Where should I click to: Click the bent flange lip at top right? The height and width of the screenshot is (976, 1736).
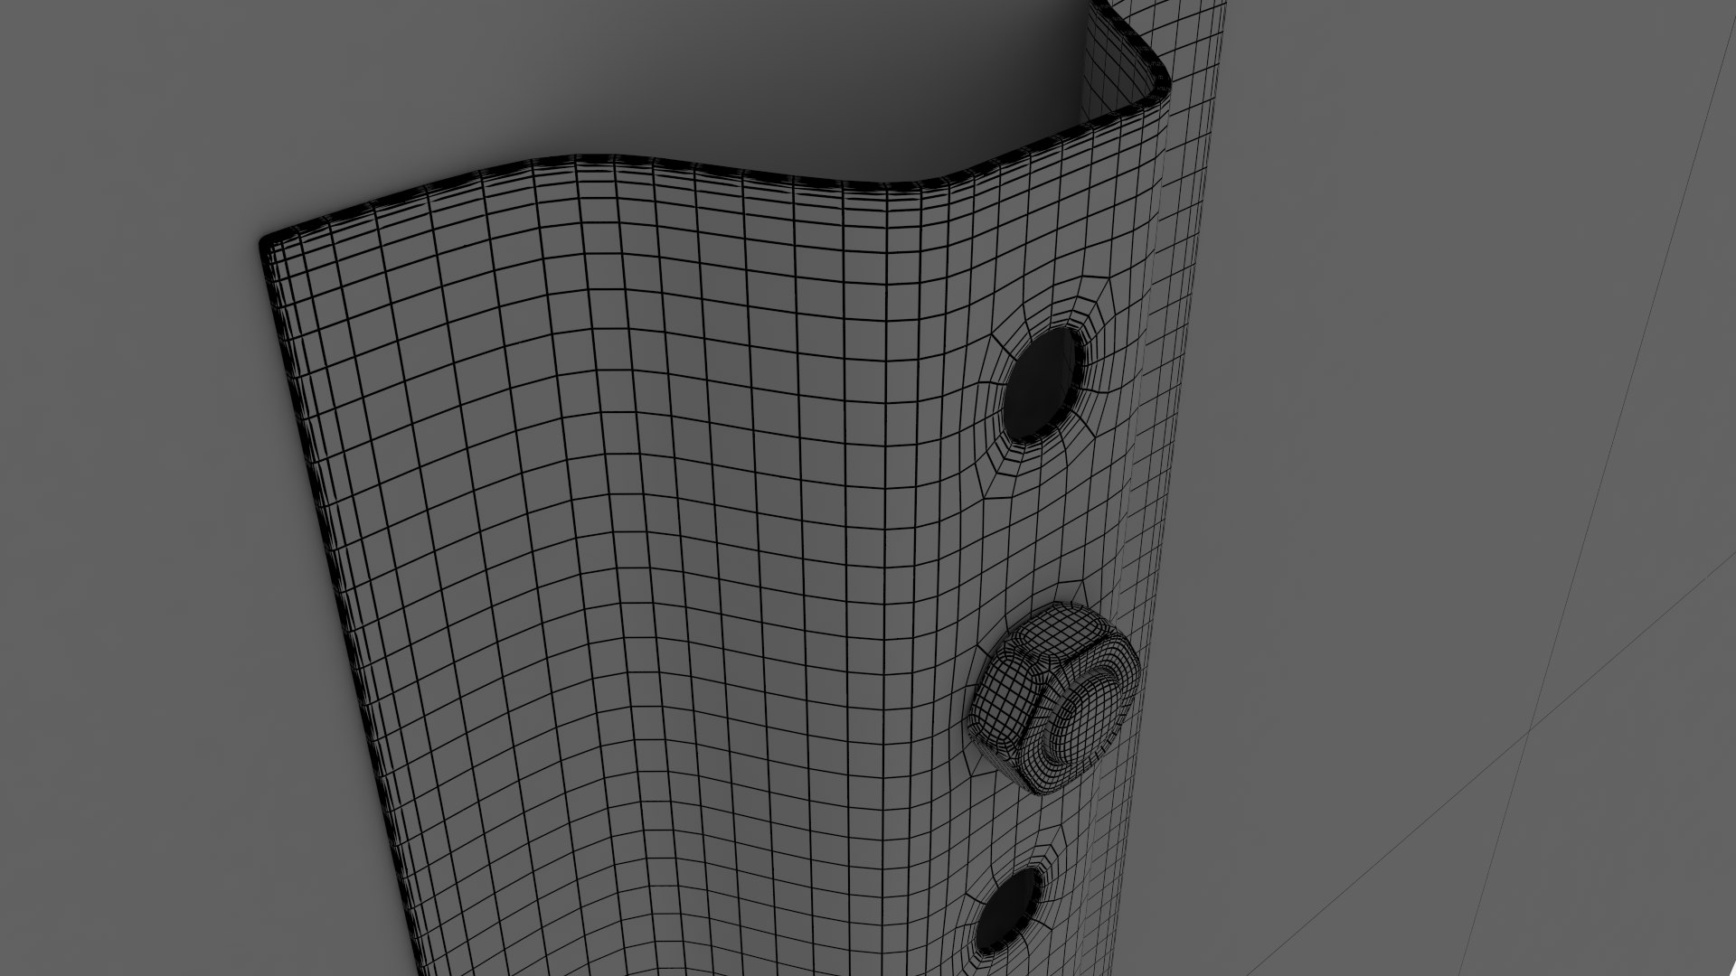coord(1126,45)
